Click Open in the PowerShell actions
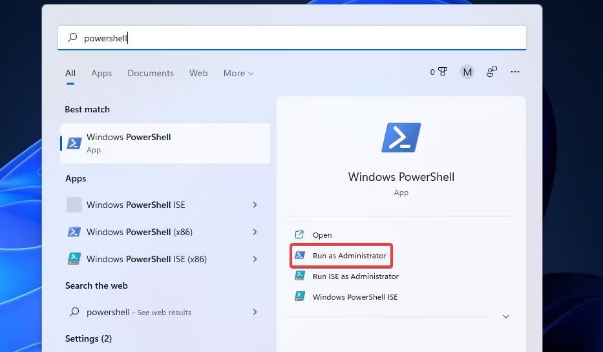The width and height of the screenshot is (603, 352). (x=322, y=235)
